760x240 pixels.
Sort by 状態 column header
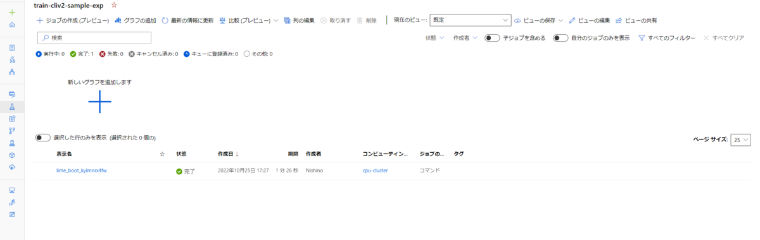click(x=181, y=154)
